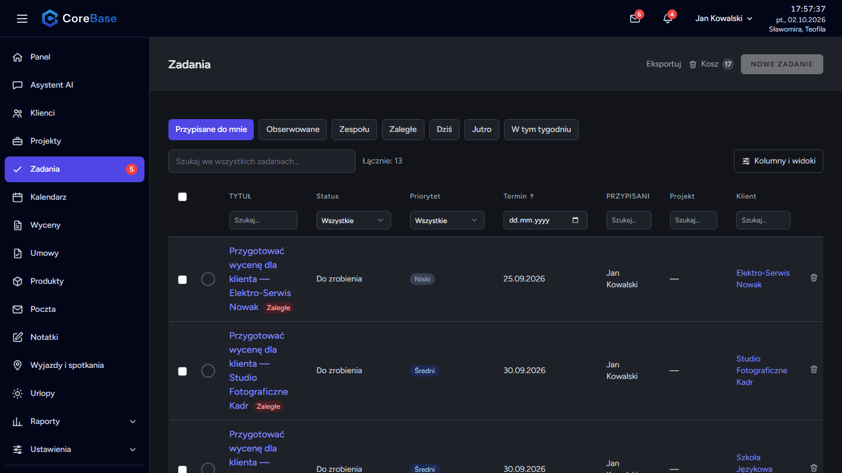Image resolution: width=842 pixels, height=473 pixels.
Task: Open Produkty in the sidebar
Action: [x=74, y=281]
